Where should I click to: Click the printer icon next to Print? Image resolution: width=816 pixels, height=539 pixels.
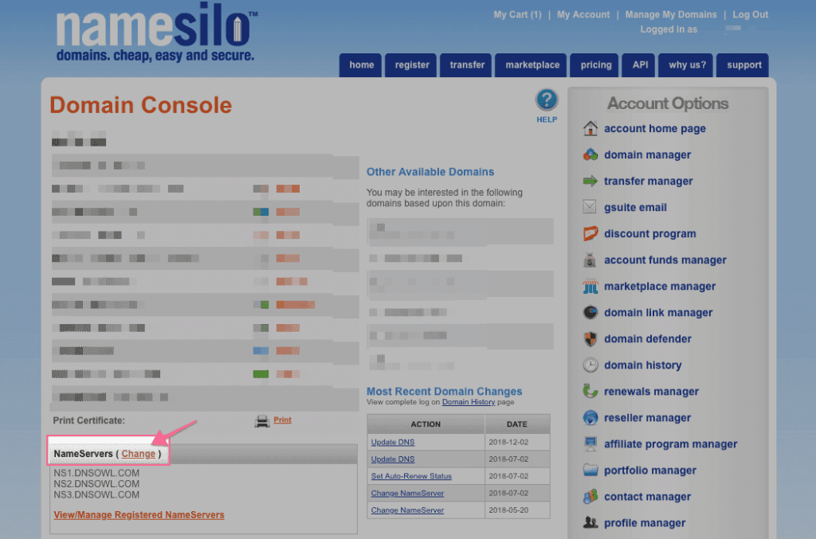262,421
